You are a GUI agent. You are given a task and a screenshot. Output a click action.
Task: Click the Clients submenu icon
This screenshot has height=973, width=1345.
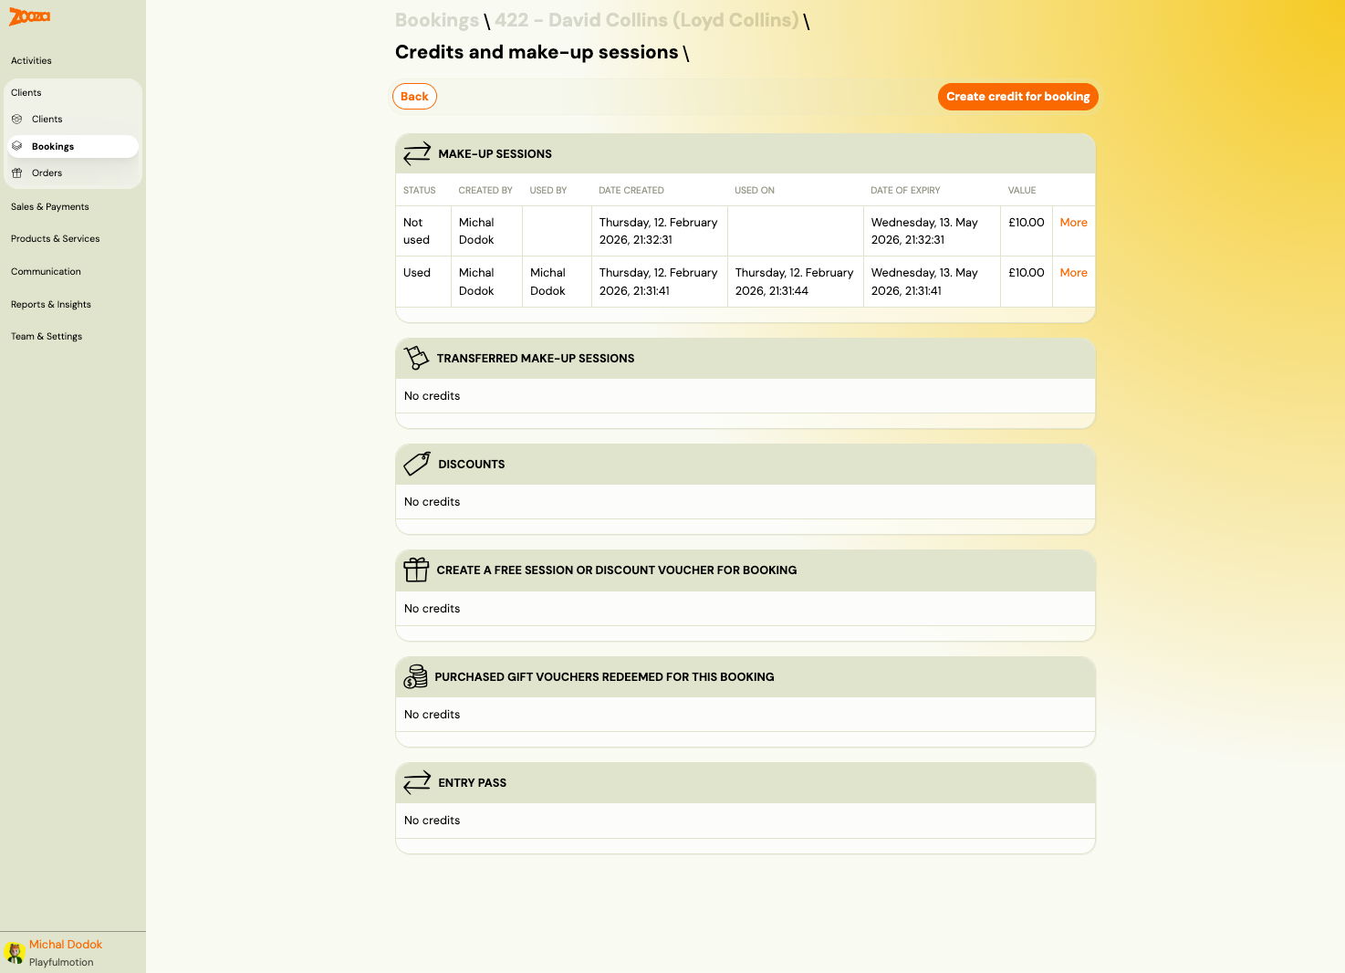click(x=16, y=119)
